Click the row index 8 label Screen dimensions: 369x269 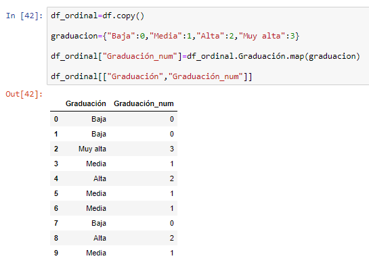56,238
